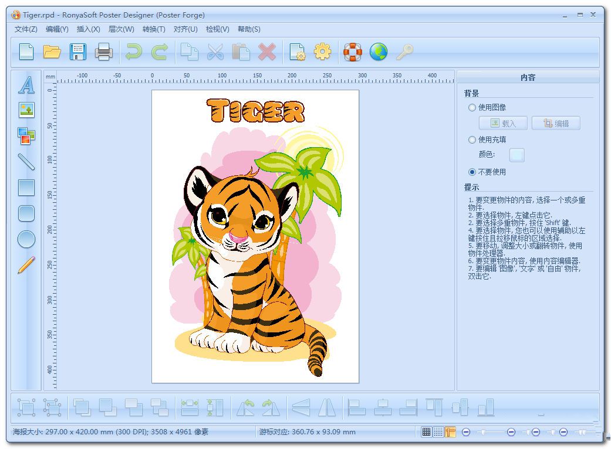Make objects the same height
611x449 pixels.
tap(215, 407)
